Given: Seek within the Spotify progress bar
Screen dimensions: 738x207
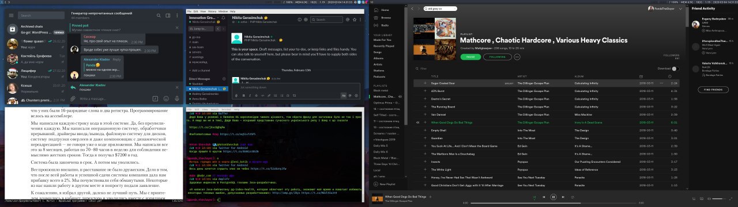Looking at the screenshot, I should (x=553, y=203).
